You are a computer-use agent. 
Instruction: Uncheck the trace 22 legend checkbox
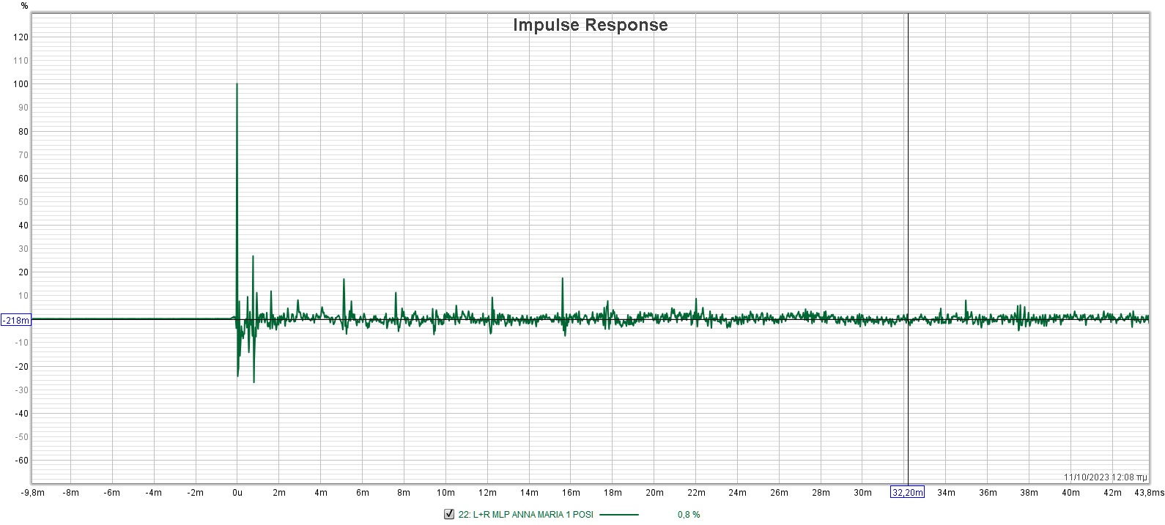(x=449, y=514)
